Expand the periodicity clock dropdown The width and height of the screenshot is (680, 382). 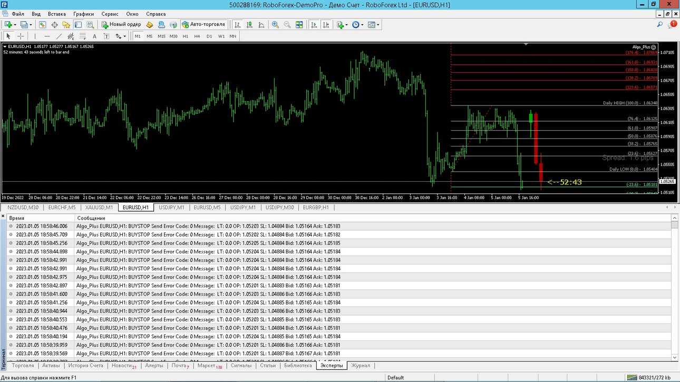pos(363,25)
